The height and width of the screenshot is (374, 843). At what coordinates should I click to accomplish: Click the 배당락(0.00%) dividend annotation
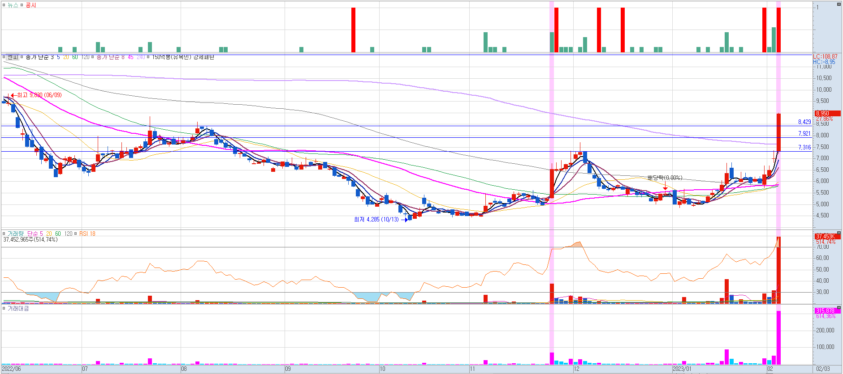(x=665, y=178)
